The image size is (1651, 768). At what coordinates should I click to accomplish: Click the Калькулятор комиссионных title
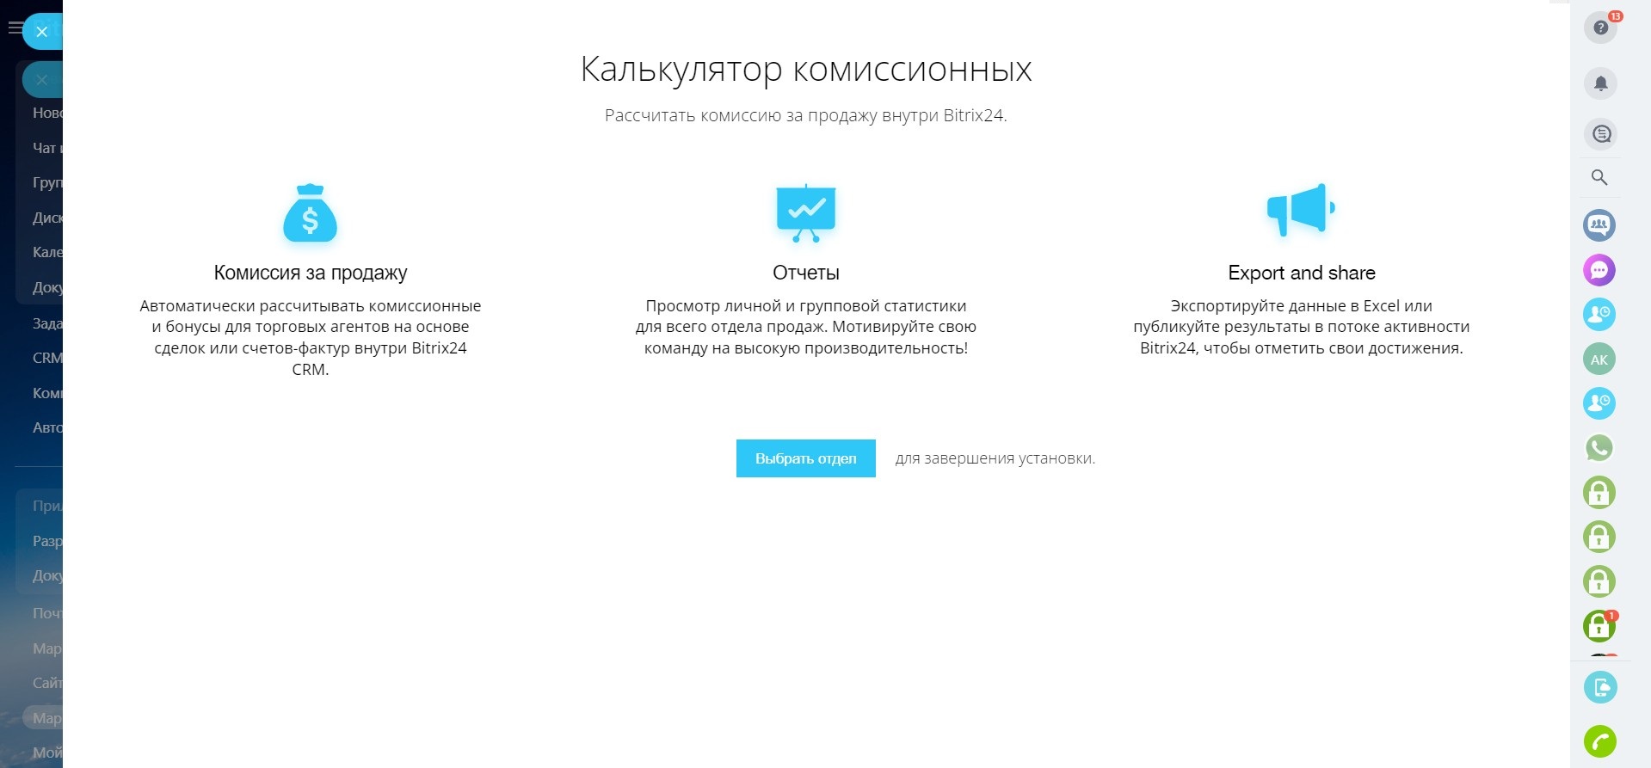[x=806, y=69]
